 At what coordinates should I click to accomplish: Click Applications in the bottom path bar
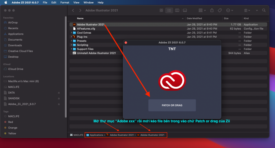96,135
